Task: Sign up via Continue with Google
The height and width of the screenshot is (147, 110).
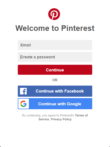Action: coord(55,104)
